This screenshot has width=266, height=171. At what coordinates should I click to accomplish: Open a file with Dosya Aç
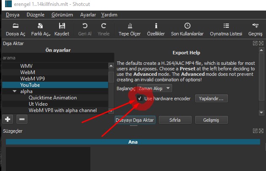[16, 29]
